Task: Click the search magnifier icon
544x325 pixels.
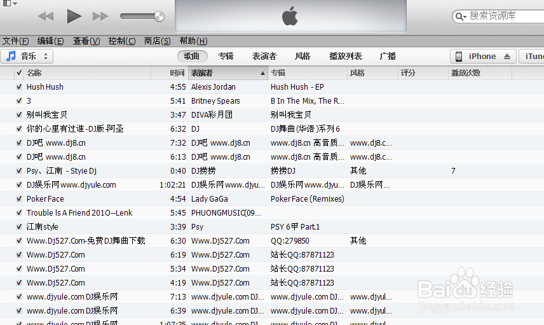Action: [x=460, y=17]
